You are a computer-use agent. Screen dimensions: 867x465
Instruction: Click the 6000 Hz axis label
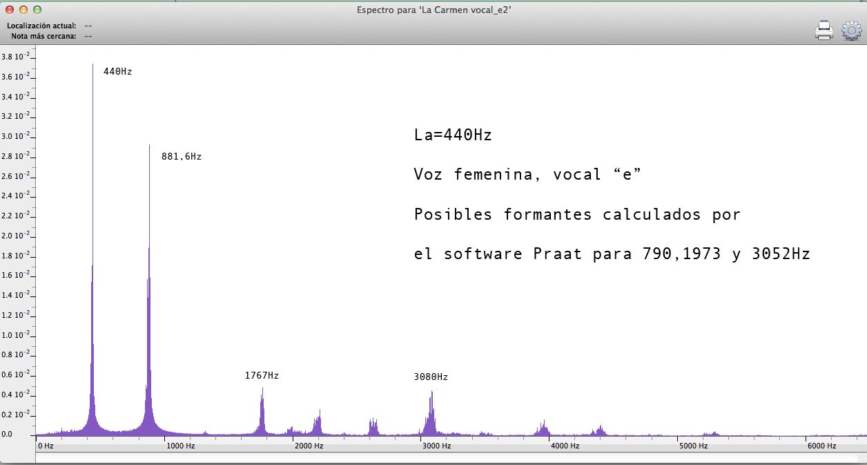point(821,446)
